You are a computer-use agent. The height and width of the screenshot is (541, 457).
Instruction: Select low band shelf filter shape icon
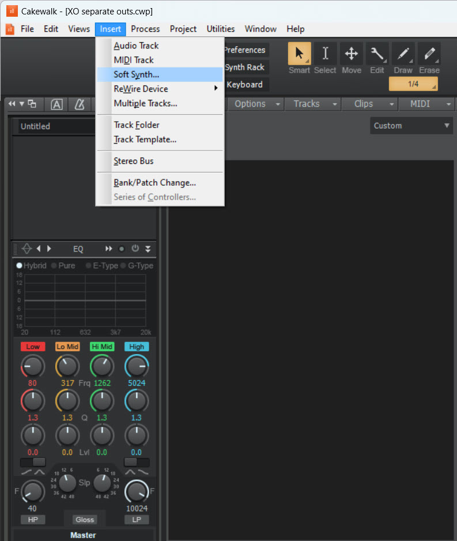(x=26, y=472)
